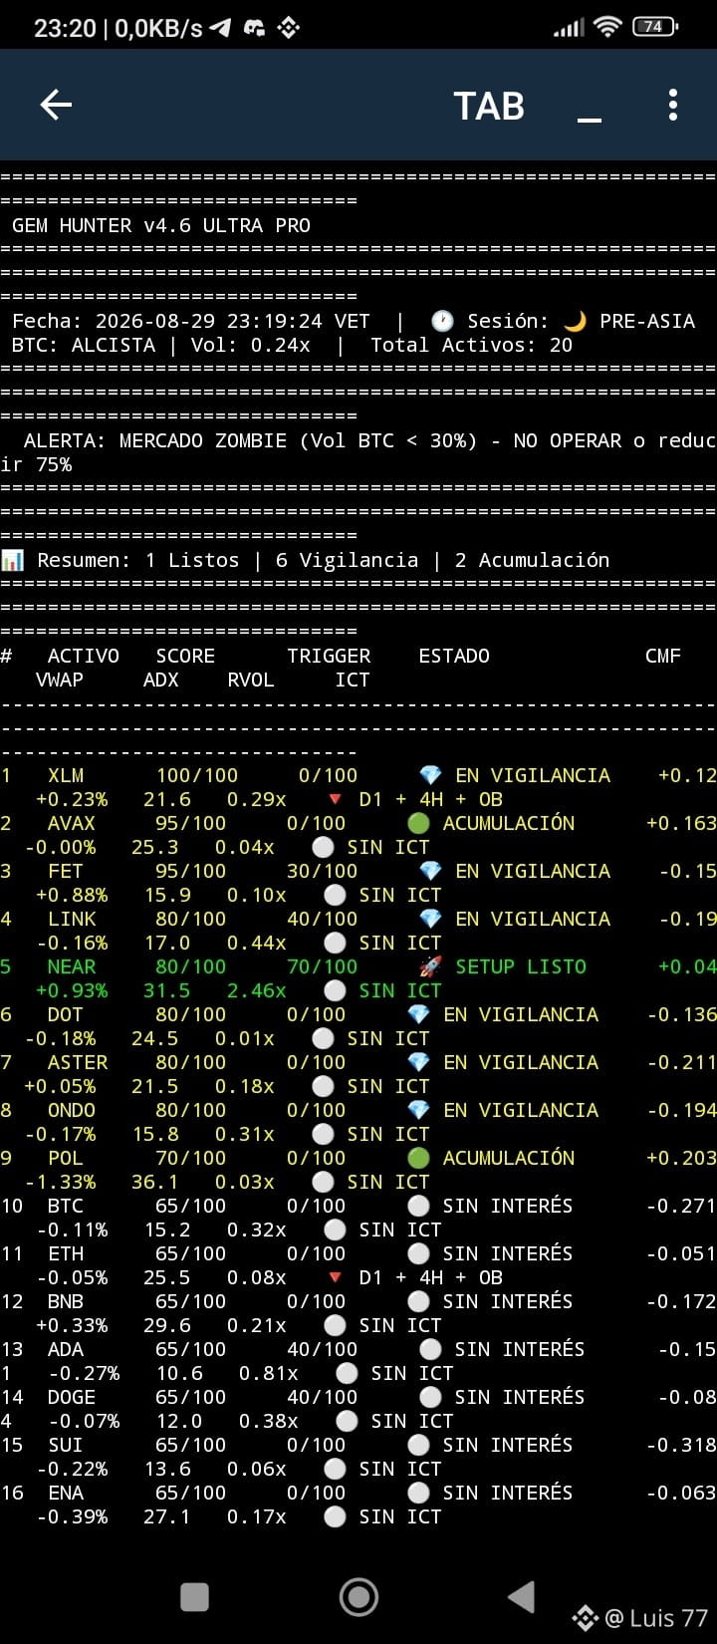The image size is (717, 1644).
Task: Tap the underscore key in the header
Action: [590, 120]
